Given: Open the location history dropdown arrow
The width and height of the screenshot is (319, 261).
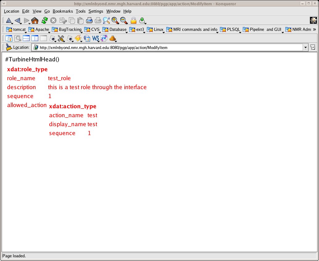Looking at the screenshot, I should tap(305, 48).
